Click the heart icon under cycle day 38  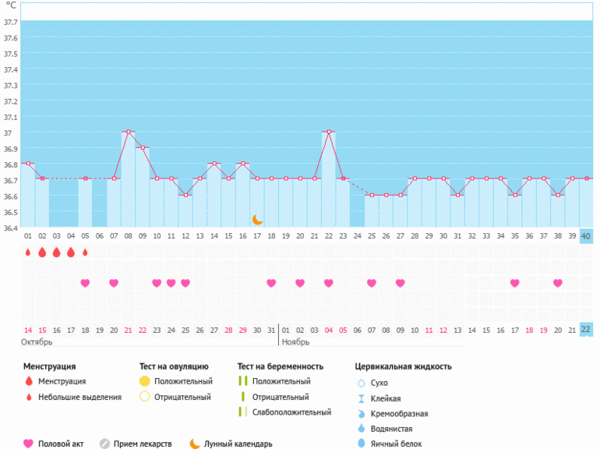(558, 283)
